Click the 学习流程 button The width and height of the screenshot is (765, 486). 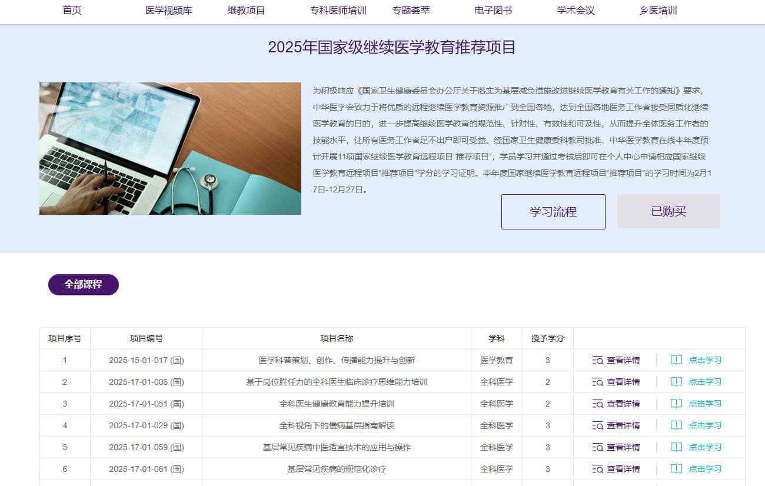(x=553, y=212)
